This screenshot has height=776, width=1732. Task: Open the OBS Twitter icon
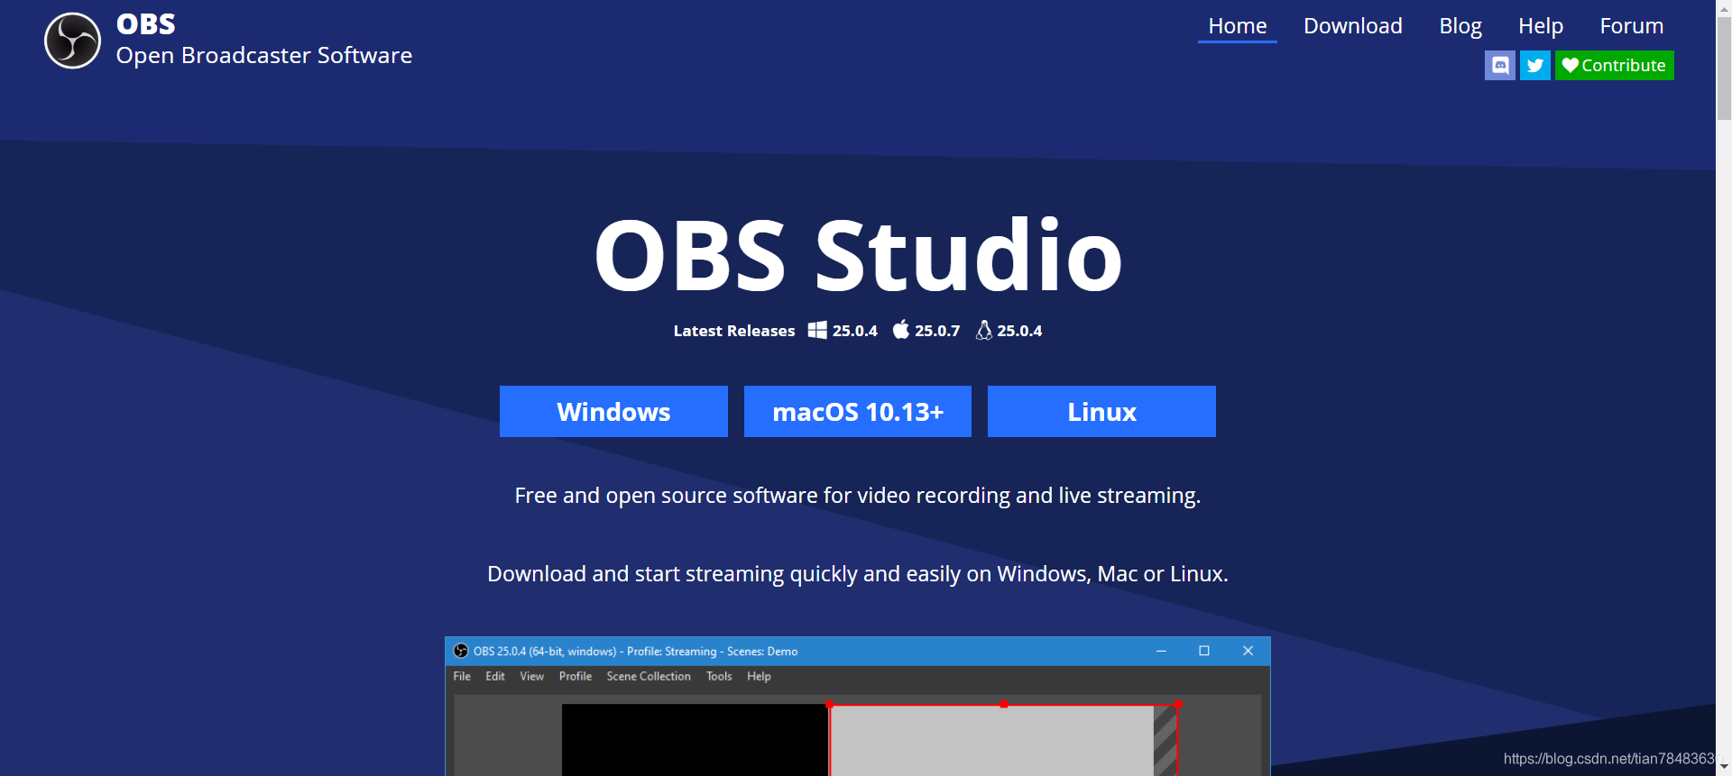click(1535, 65)
